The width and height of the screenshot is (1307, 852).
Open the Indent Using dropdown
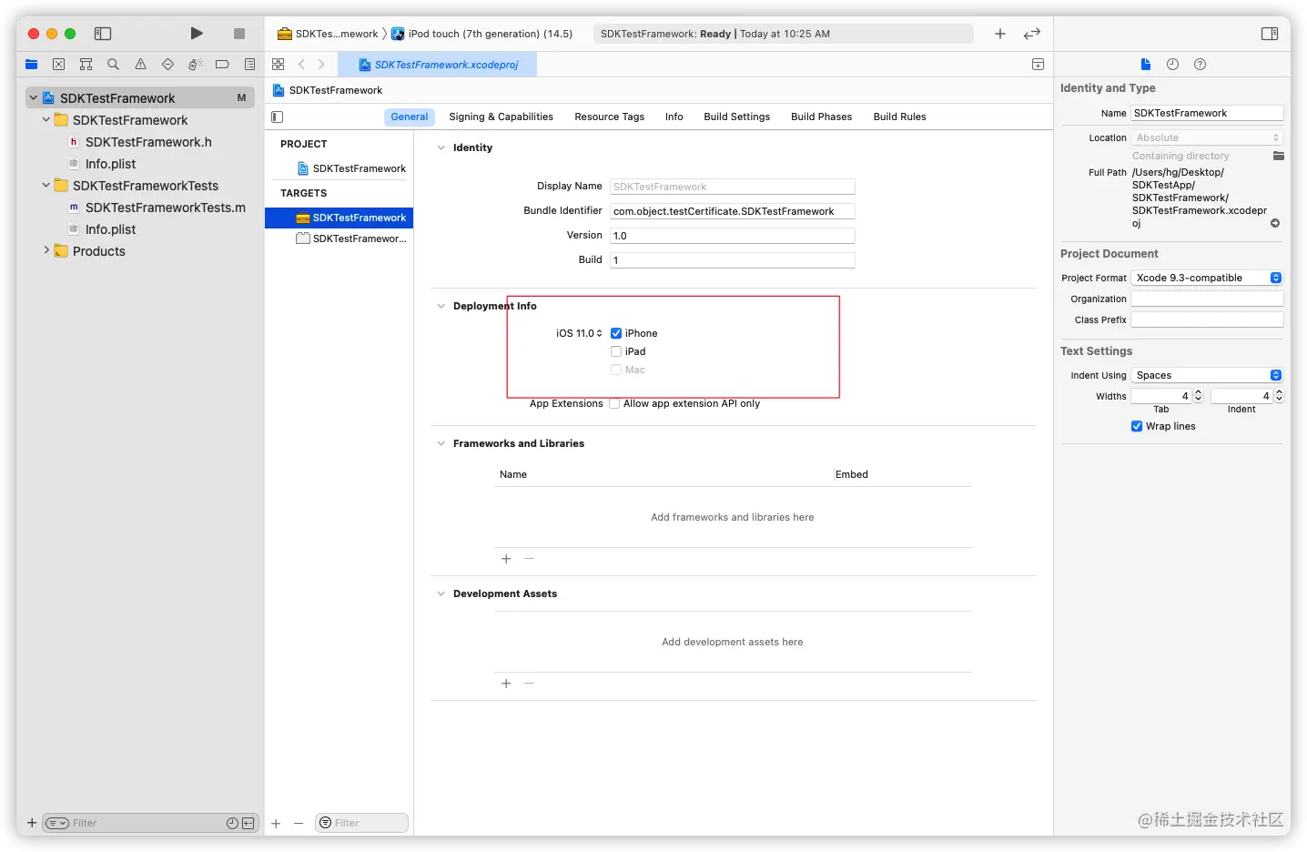(1207, 375)
